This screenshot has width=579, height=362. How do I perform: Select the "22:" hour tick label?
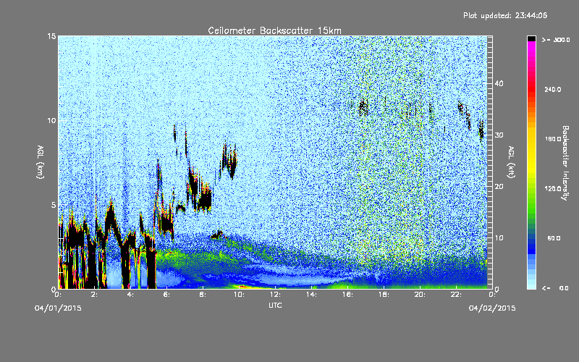tap(456, 295)
